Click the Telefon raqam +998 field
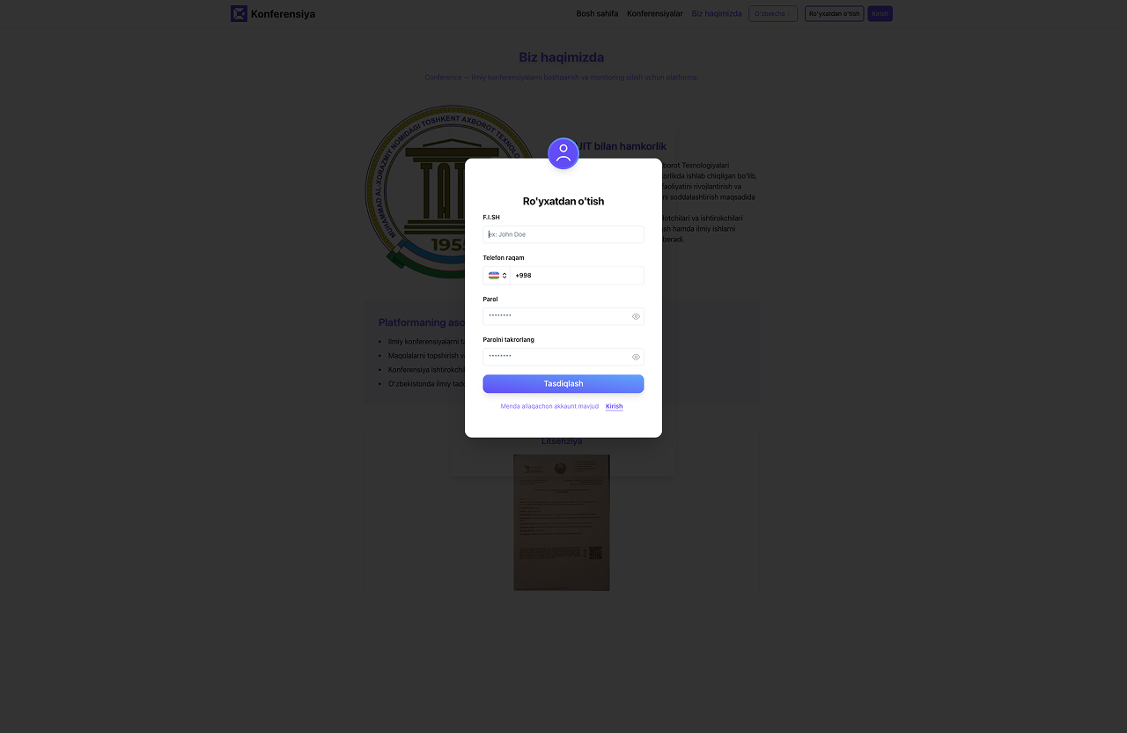This screenshot has width=1127, height=733. (x=578, y=276)
